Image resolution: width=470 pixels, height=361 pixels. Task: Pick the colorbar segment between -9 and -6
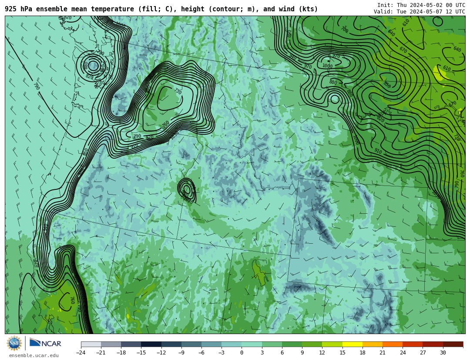[x=191, y=344]
